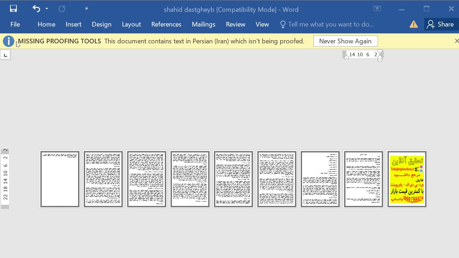Select the fourth page thumbnail
Viewport: 459px width, 258px height.
(x=190, y=179)
